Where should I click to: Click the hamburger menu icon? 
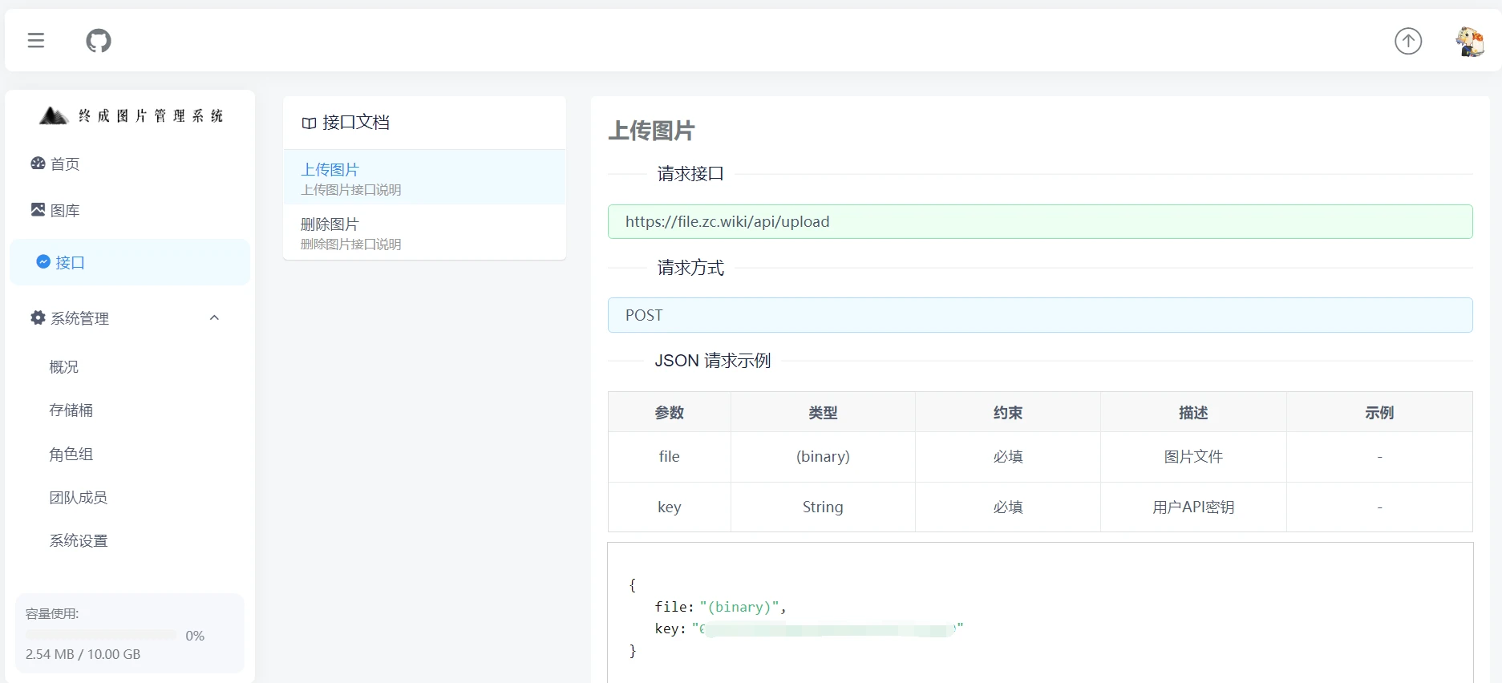(x=36, y=40)
